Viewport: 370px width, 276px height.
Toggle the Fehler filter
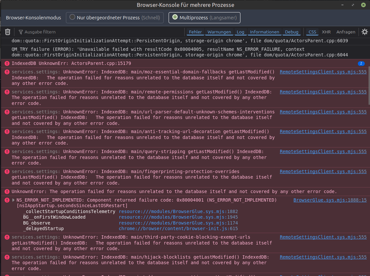pos(195,32)
